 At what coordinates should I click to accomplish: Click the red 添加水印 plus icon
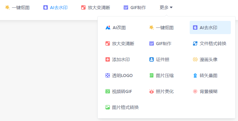point(108,59)
